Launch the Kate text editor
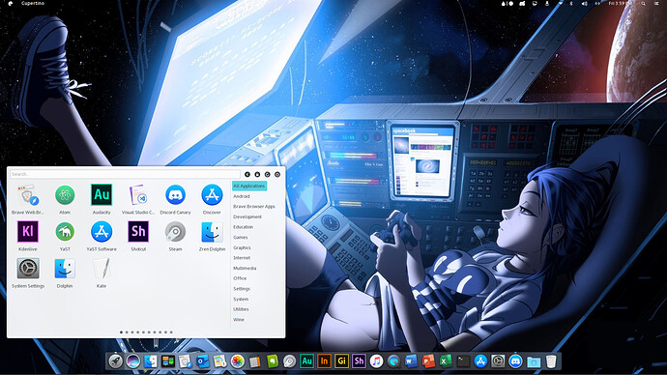This screenshot has height=375, width=667. click(x=101, y=273)
